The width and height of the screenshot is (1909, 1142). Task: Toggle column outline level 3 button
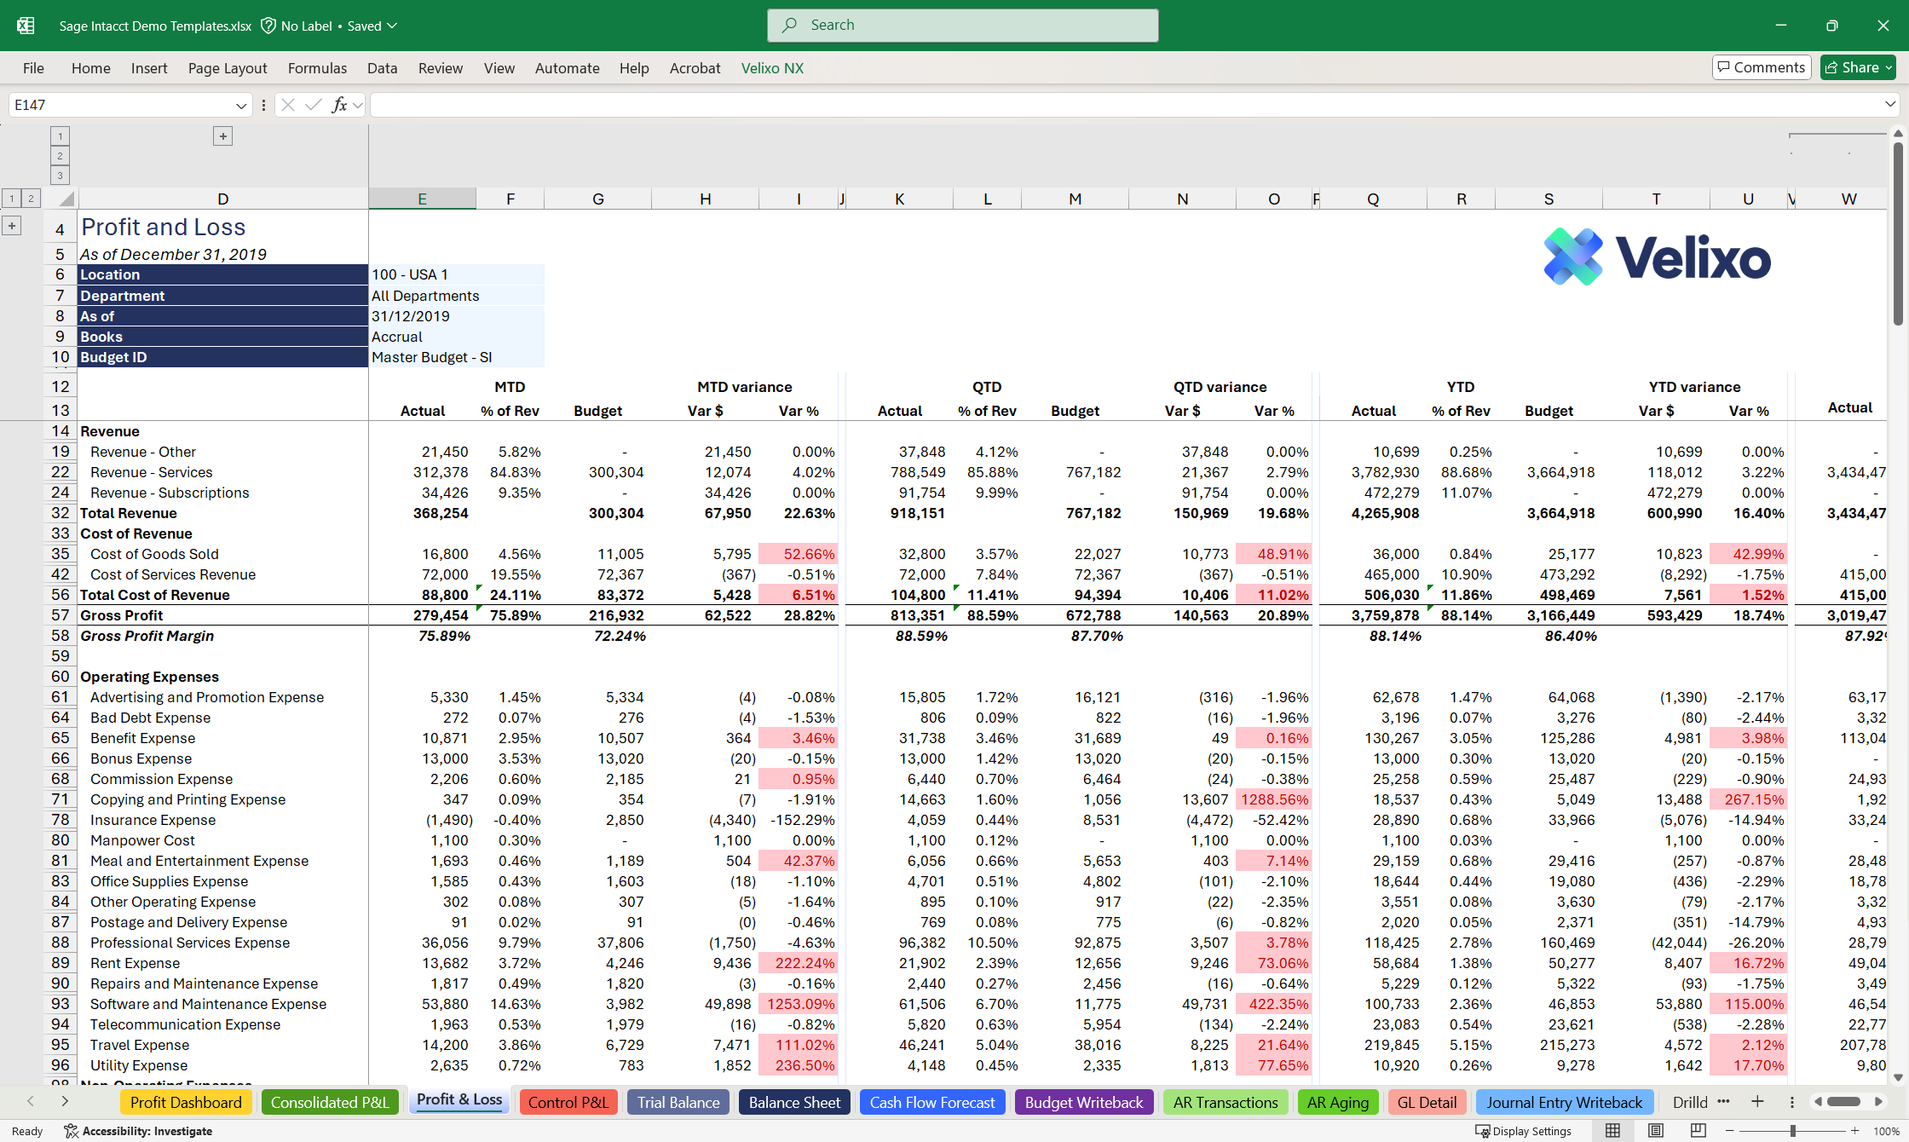pos(60,176)
